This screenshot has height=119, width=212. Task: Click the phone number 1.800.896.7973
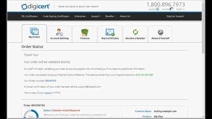coord(166,5)
